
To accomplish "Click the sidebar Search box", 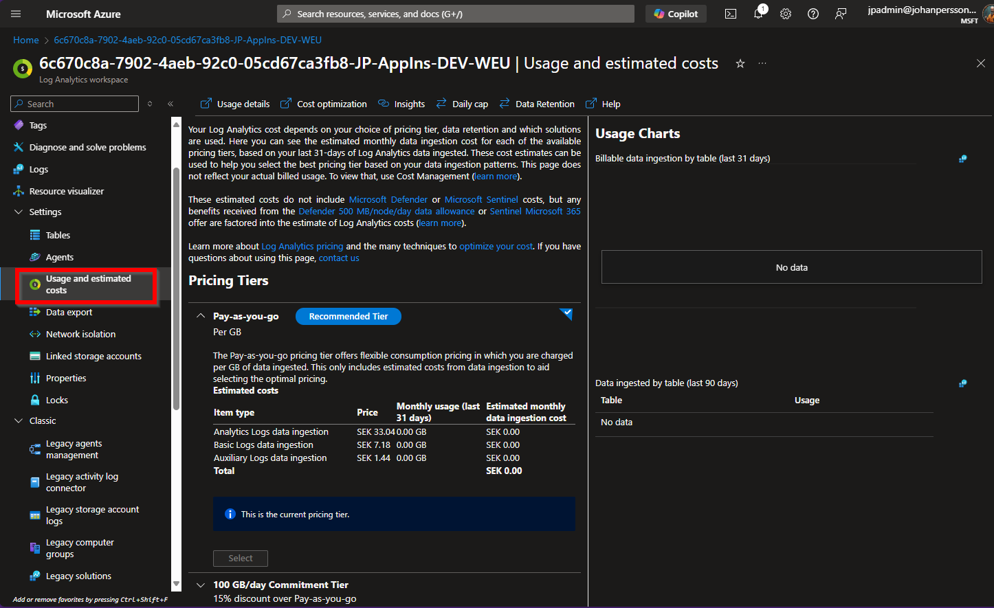I will pyautogui.click(x=75, y=104).
